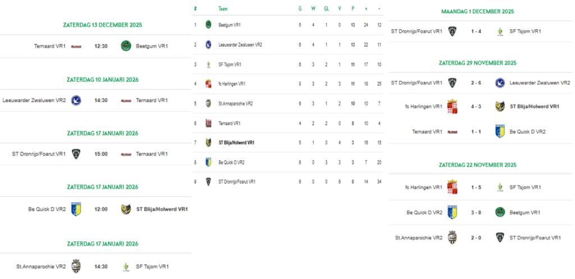Click St.Annaparochie logo in 17 January fixture
This screenshot has width=575, height=279.
(x=76, y=267)
